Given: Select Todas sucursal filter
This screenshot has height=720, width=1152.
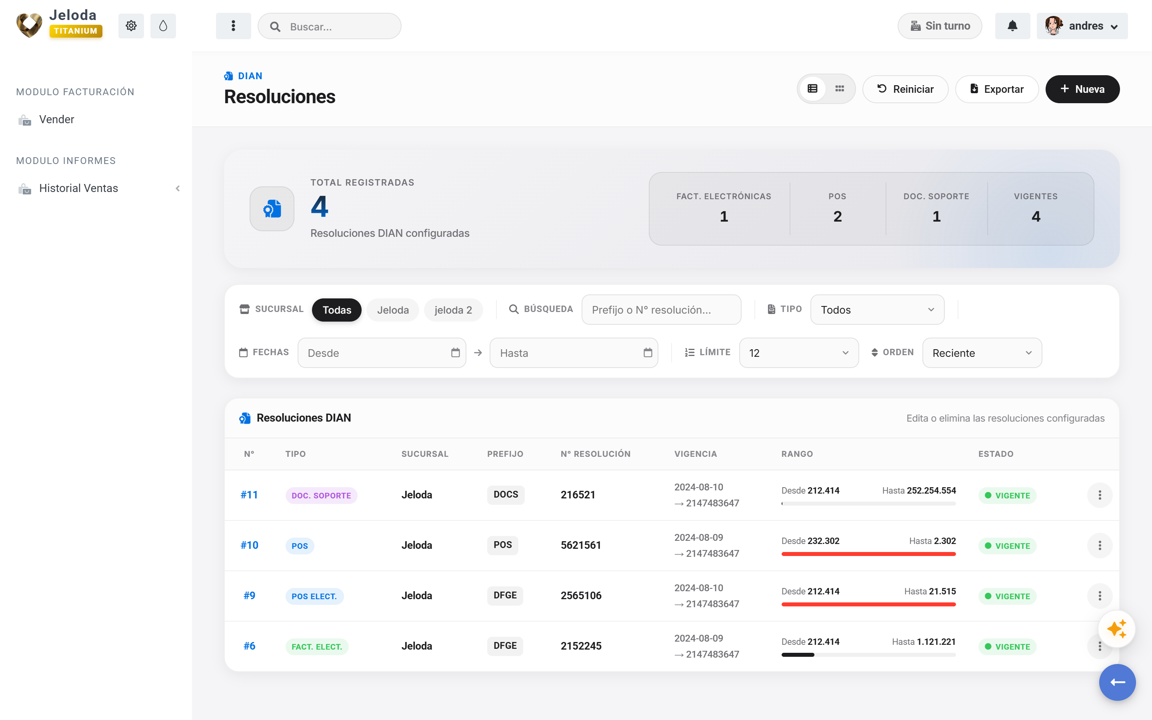Looking at the screenshot, I should click(336, 310).
